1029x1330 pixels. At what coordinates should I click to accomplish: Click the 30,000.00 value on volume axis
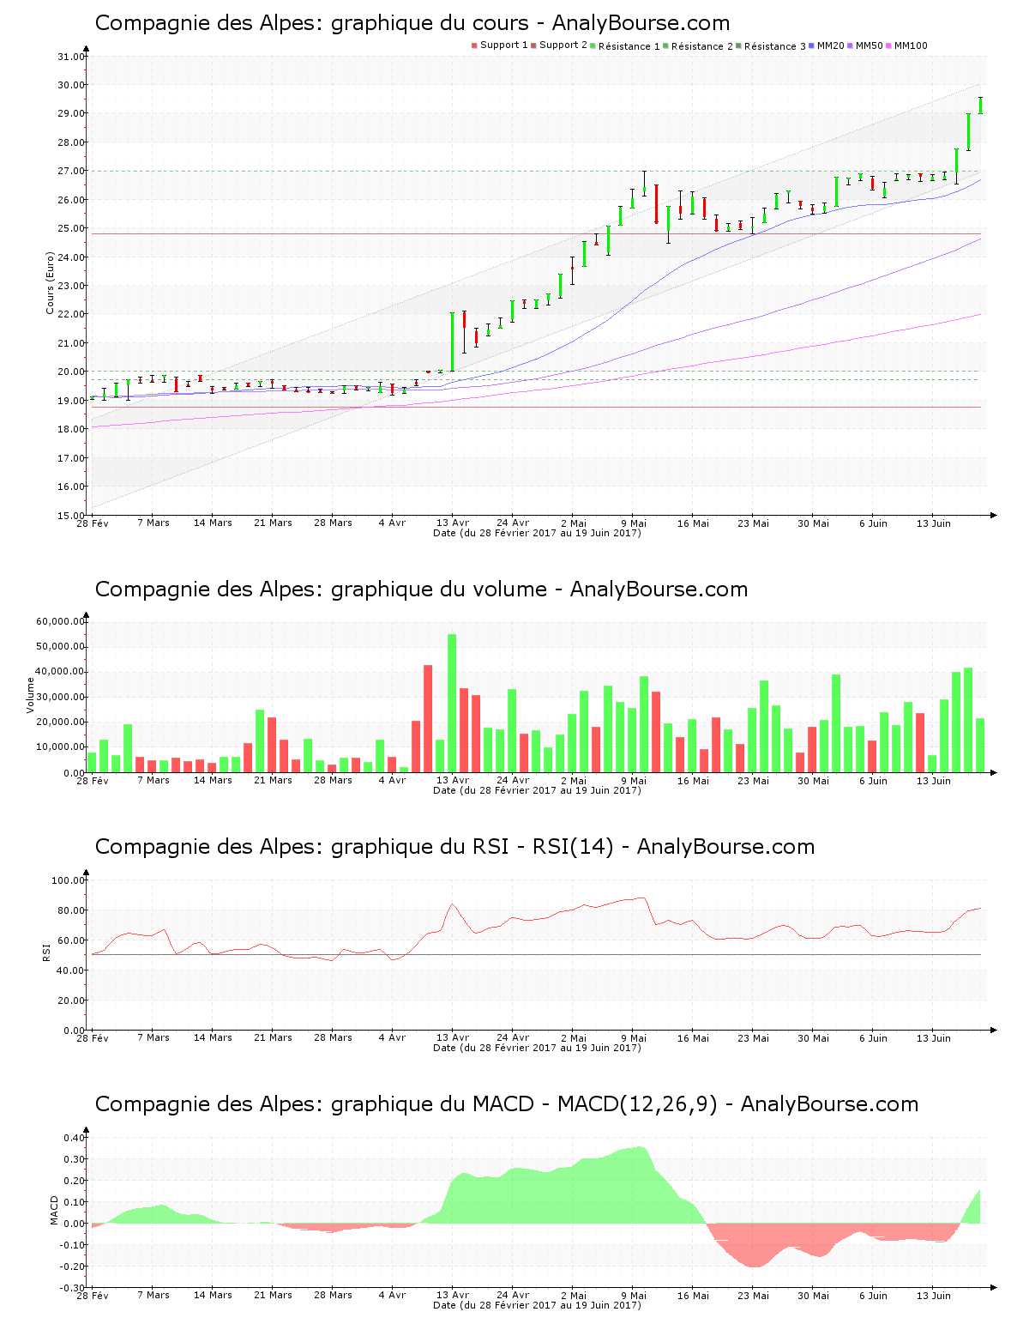60,697
